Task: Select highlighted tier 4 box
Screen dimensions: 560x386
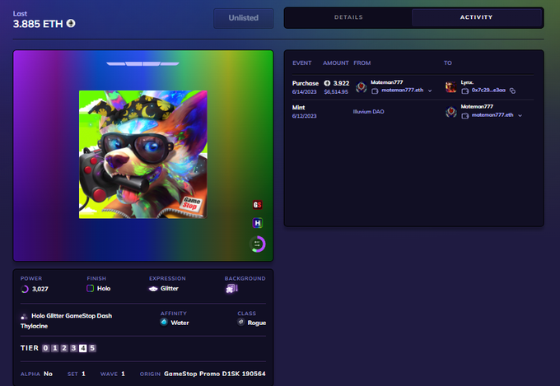Action: [83, 348]
